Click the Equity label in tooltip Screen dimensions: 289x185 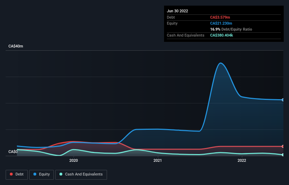click(x=172, y=23)
